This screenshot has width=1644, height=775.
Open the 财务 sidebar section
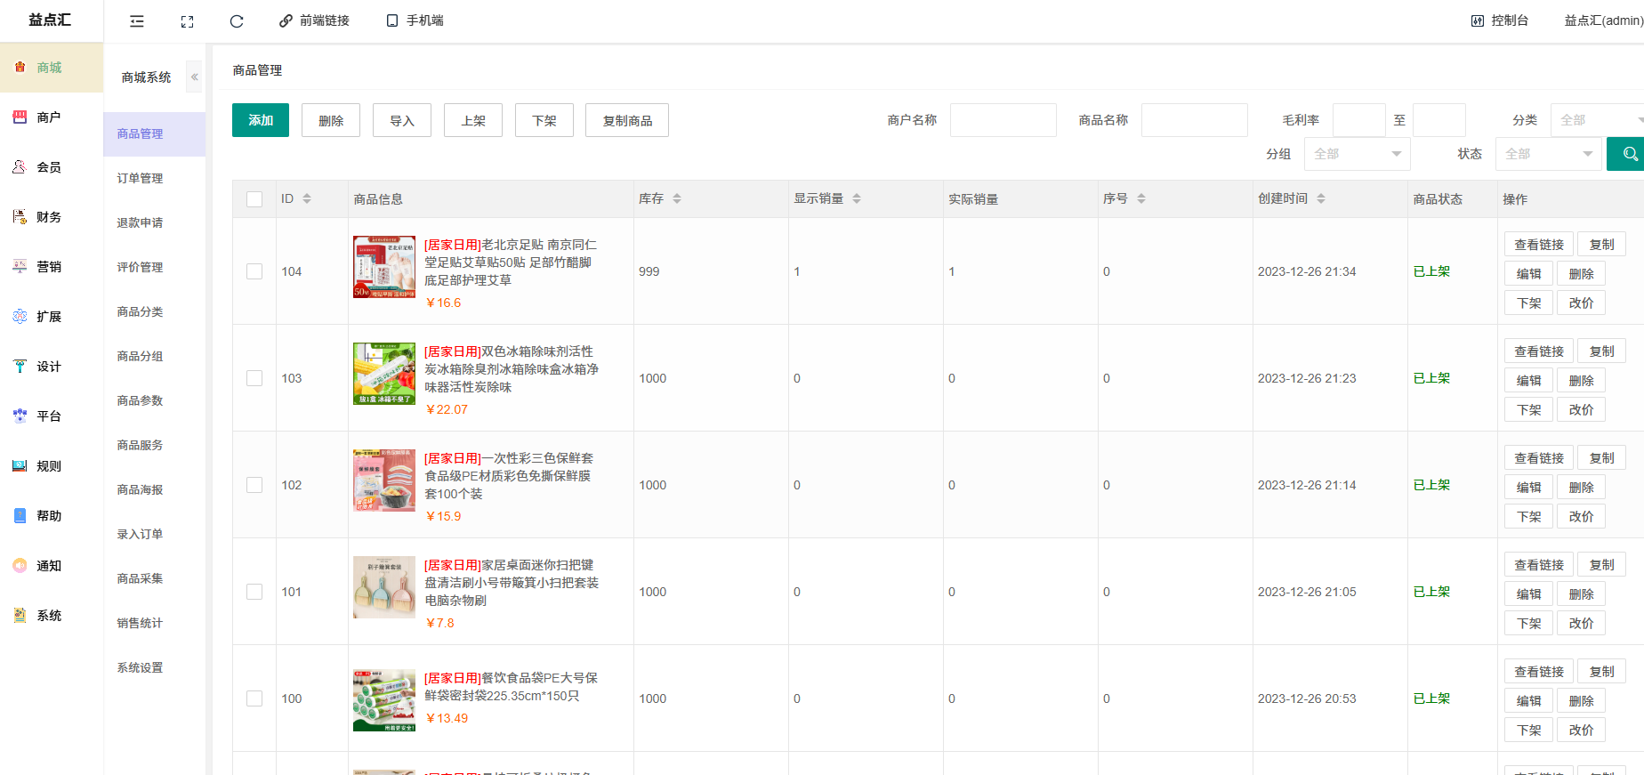point(49,217)
